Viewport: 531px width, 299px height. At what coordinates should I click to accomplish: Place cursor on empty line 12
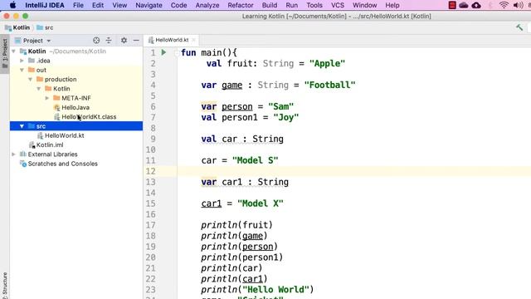tap(354, 171)
